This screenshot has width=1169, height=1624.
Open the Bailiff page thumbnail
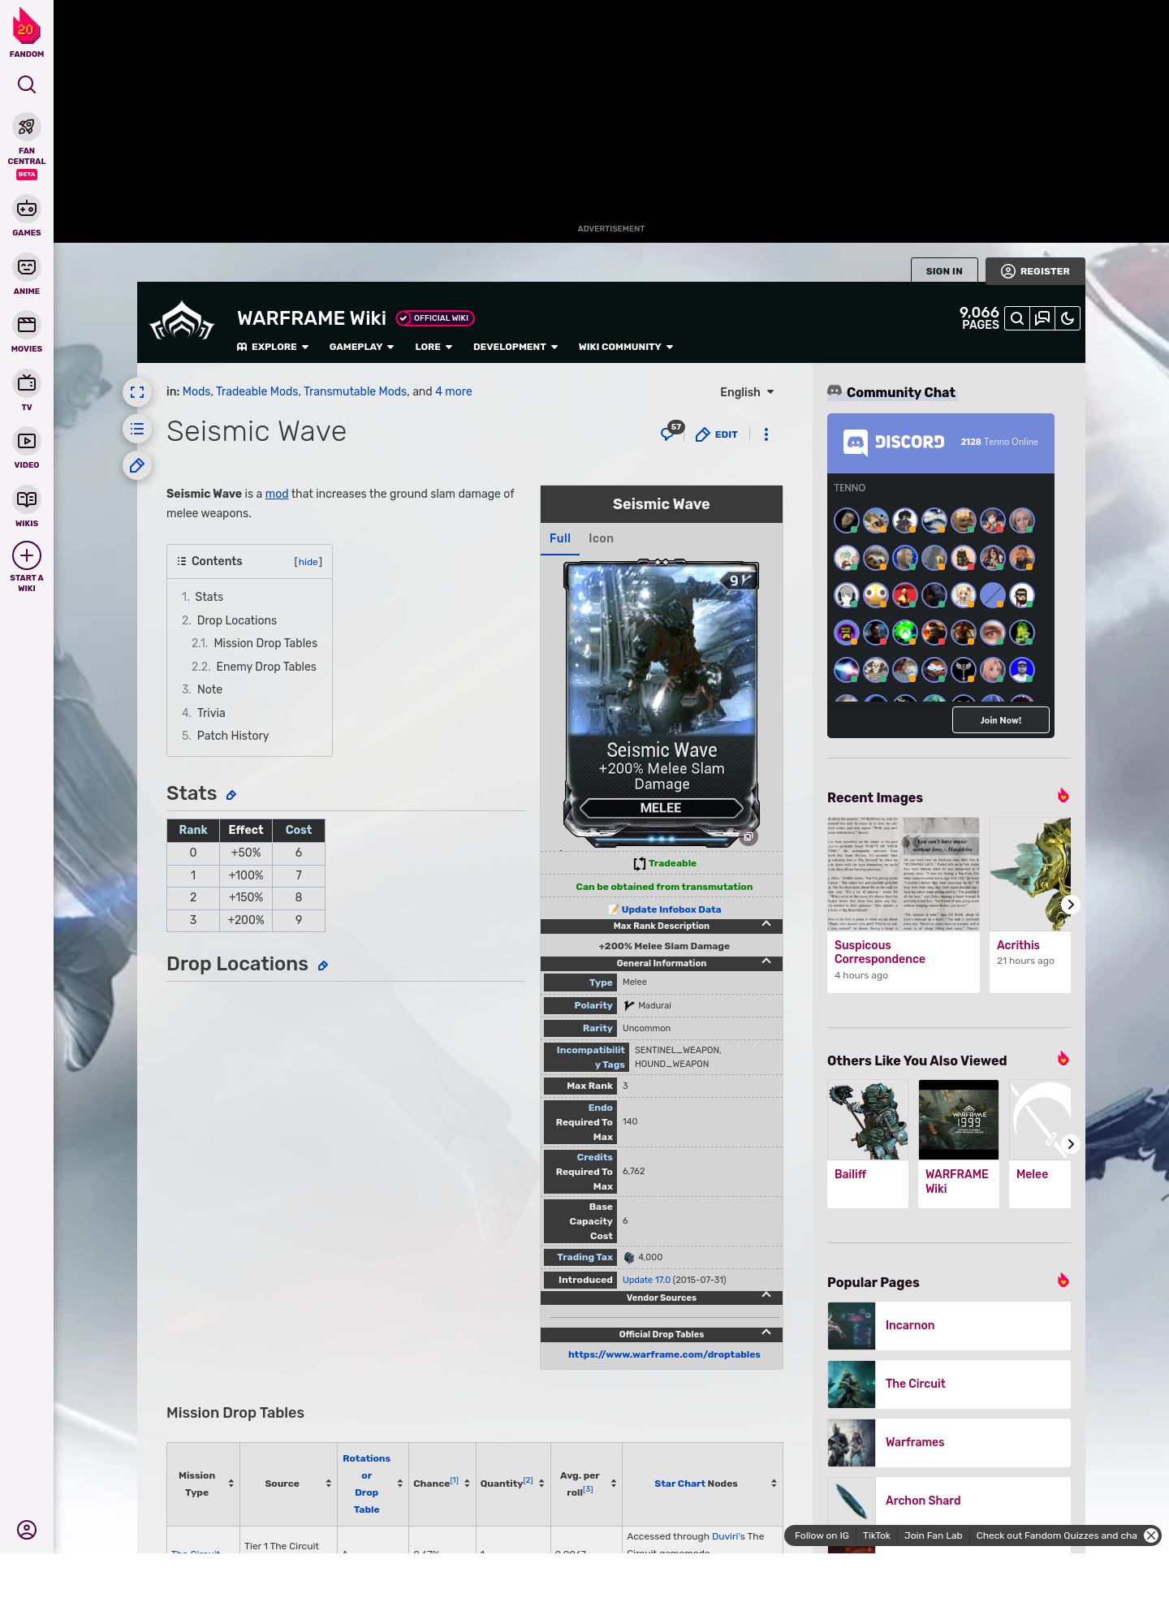868,1120
